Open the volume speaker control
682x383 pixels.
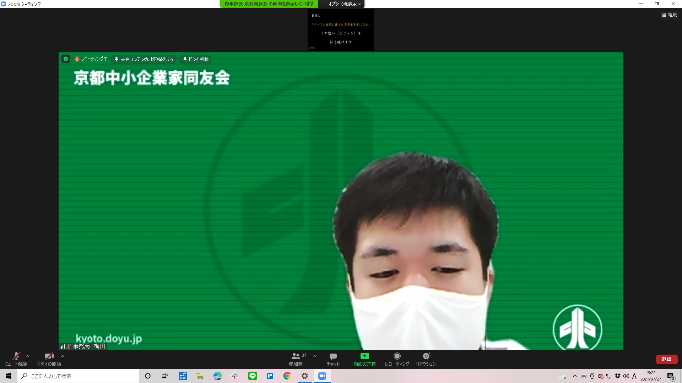[626, 376]
